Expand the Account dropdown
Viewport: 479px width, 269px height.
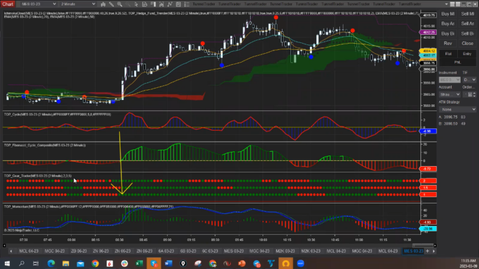point(447,94)
